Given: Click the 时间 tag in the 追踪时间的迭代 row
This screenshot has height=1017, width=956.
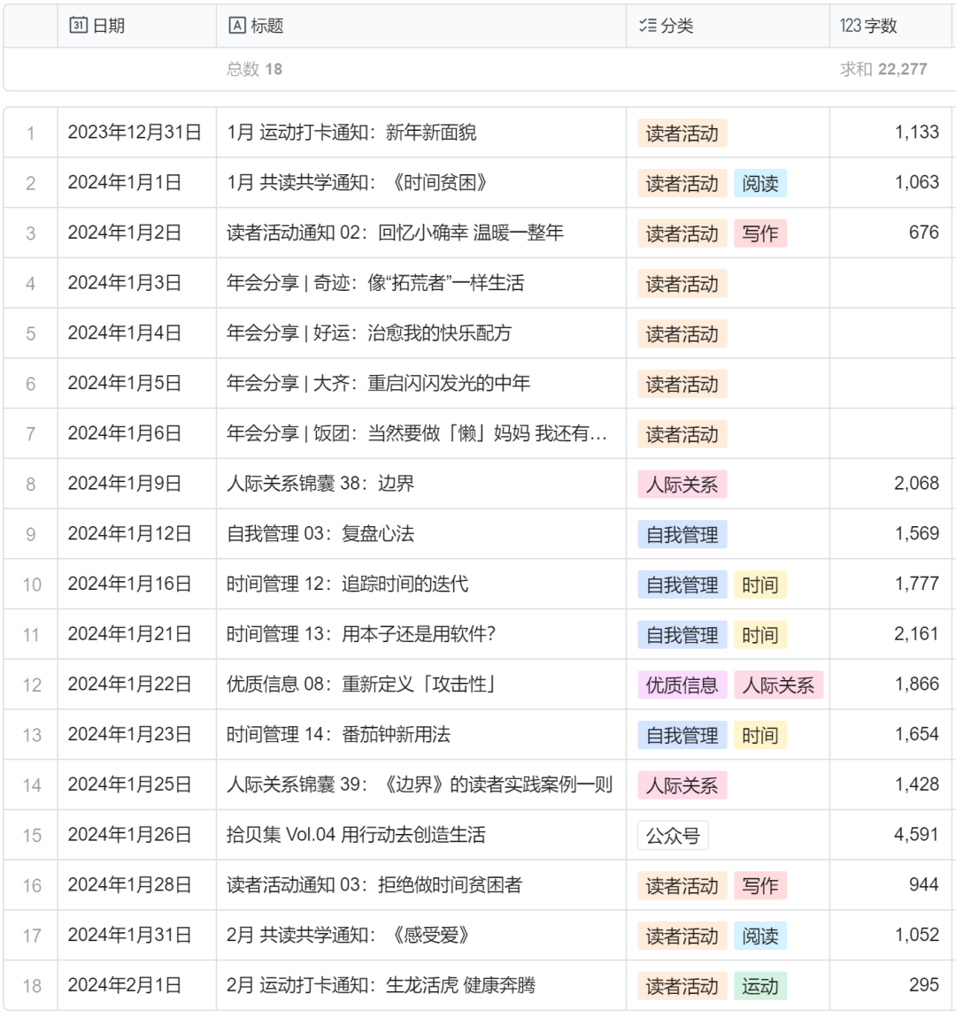Looking at the screenshot, I should (760, 585).
